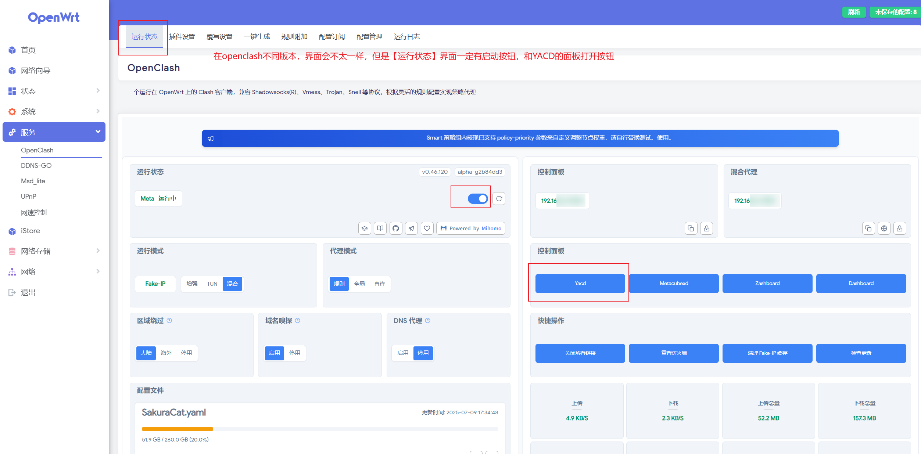Screen dimensions: 921x454
Task: Click the 系统 gear icon in sidebar
Action: [12, 112]
